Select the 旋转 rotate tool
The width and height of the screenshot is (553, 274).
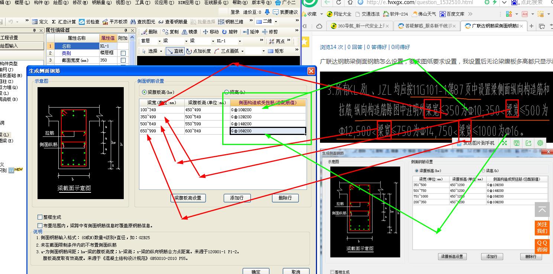230,32
